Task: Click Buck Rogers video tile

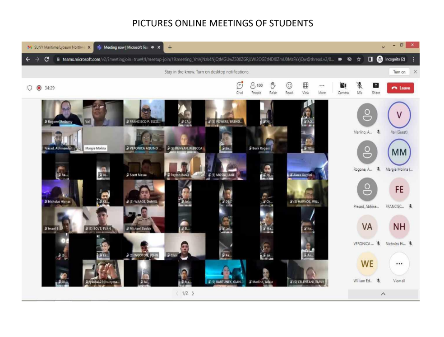Action: coord(267,140)
